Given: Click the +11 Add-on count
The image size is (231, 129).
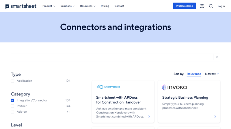Looking at the screenshot, I should pos(68,112).
